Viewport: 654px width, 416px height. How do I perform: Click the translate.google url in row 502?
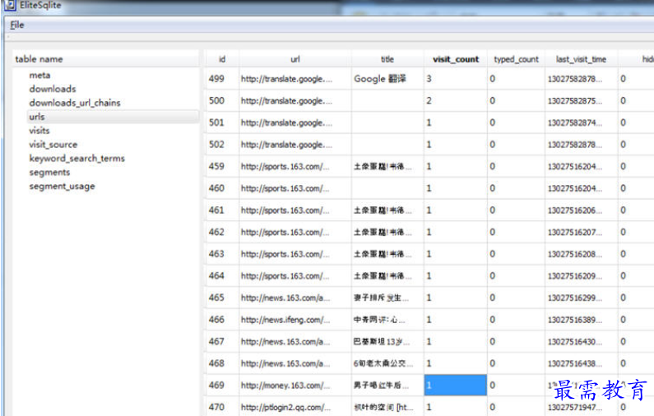pos(295,145)
